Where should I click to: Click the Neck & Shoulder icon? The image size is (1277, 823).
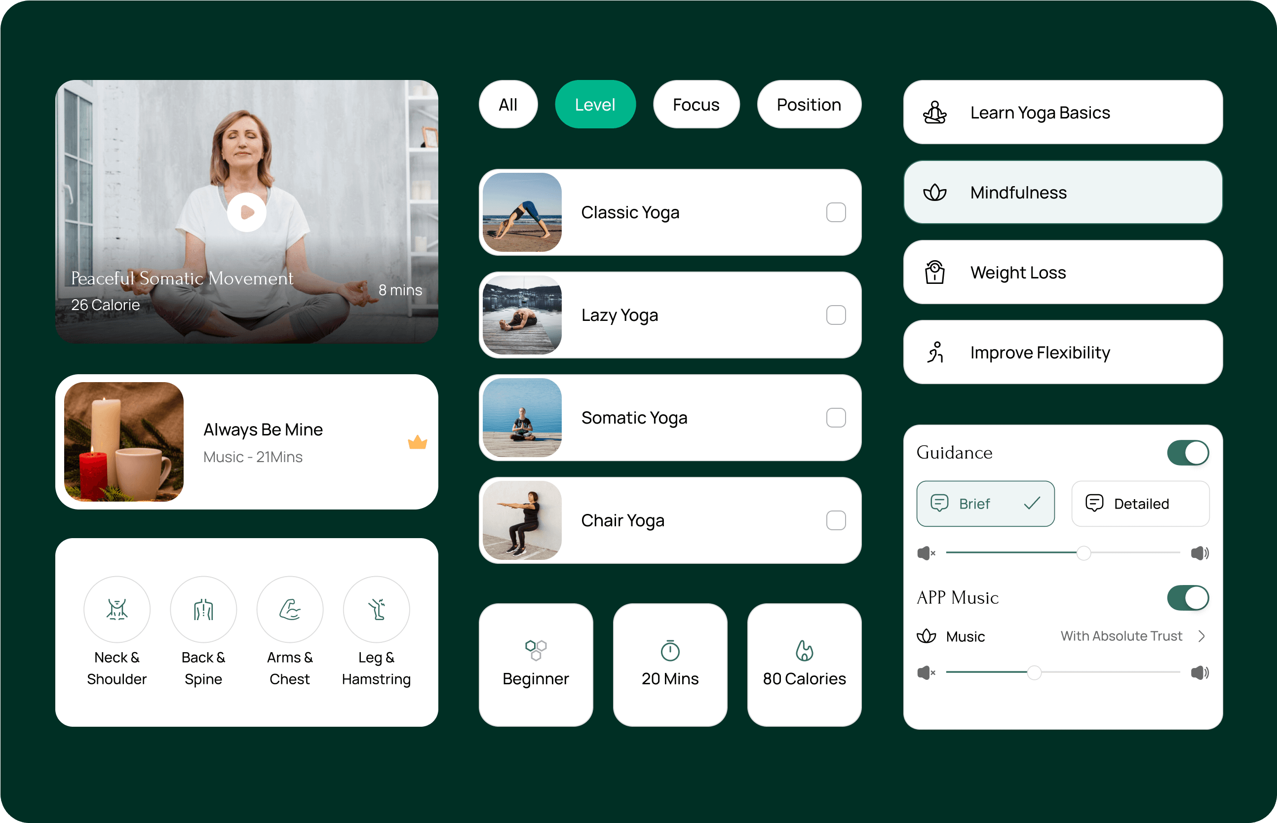(116, 609)
